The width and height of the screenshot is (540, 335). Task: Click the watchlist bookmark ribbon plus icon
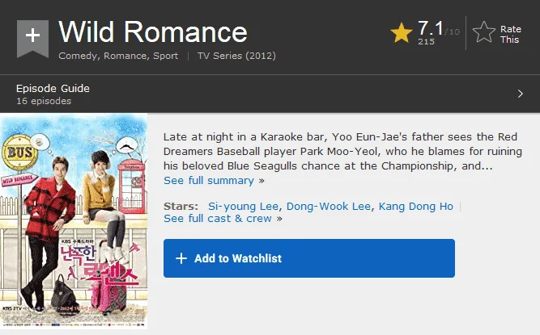[32, 38]
